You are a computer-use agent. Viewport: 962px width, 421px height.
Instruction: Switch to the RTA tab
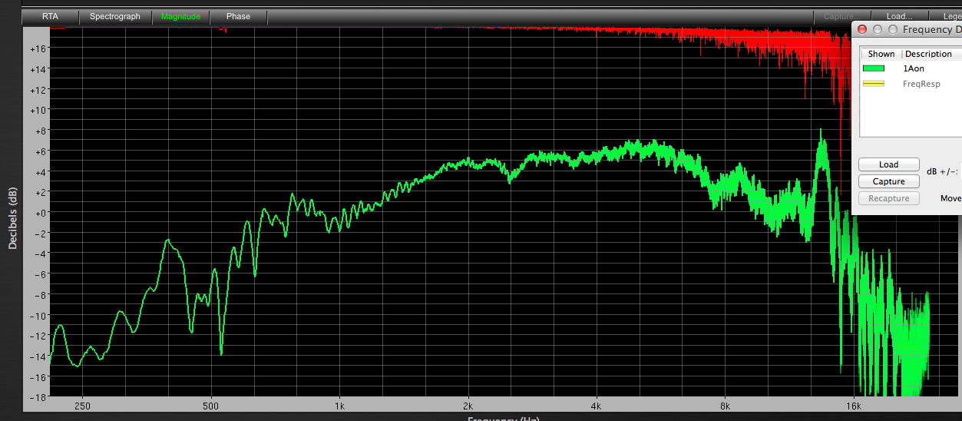50,16
